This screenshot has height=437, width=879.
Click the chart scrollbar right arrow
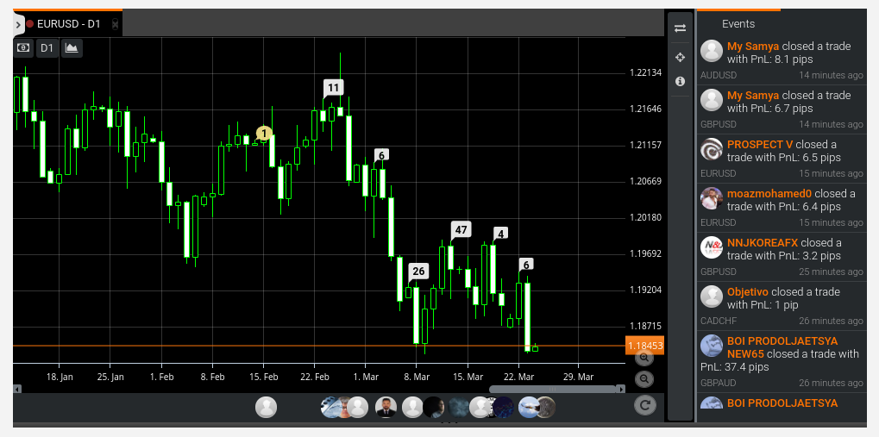click(x=620, y=389)
